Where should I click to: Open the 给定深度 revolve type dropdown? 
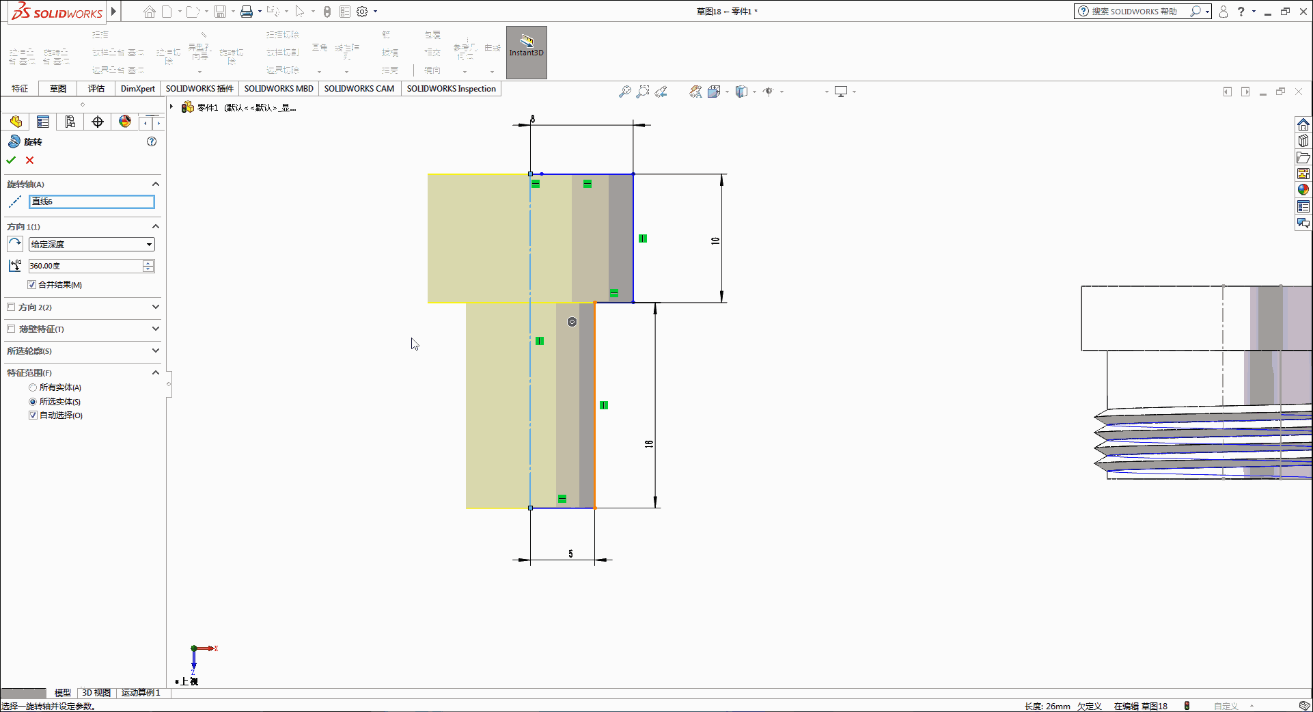coord(92,244)
